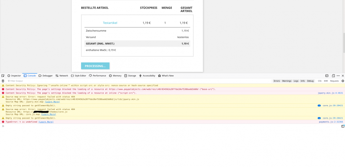Screen dimensions: 345x167
Task: Clear console output with trash icon
Action: point(3,81)
